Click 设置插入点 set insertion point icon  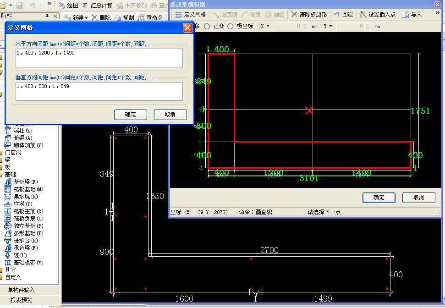point(363,15)
